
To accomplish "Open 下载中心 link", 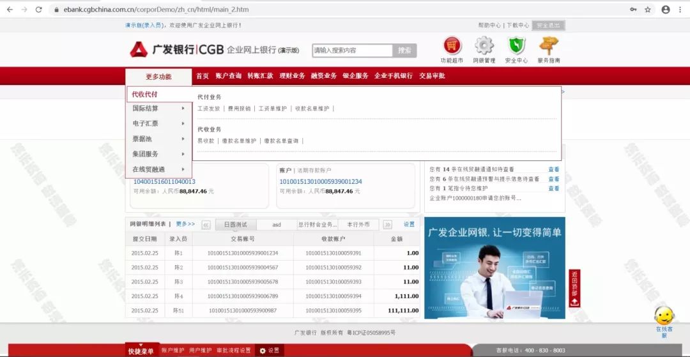I will click(518, 26).
